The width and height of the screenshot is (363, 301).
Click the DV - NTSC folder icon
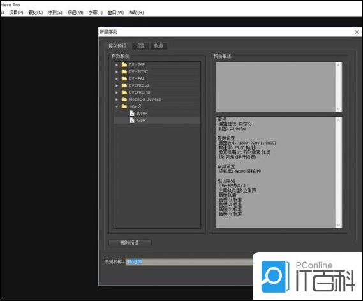(124, 71)
